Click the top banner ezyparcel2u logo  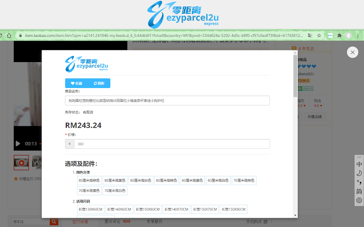click(183, 15)
